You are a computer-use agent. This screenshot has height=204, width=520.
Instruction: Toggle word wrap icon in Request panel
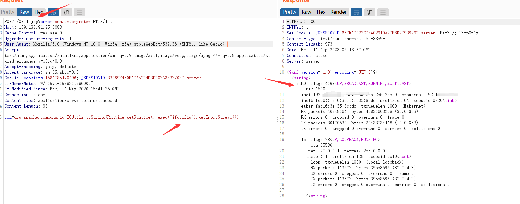coord(53,12)
